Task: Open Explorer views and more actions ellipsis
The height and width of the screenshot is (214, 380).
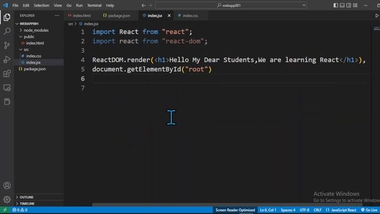Action: pos(57,15)
